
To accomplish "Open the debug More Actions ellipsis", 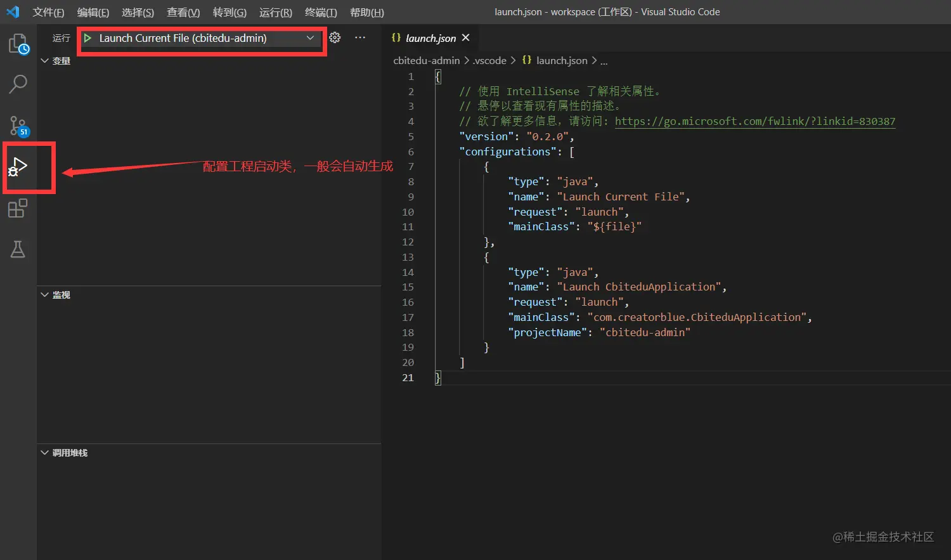I will click(x=359, y=38).
